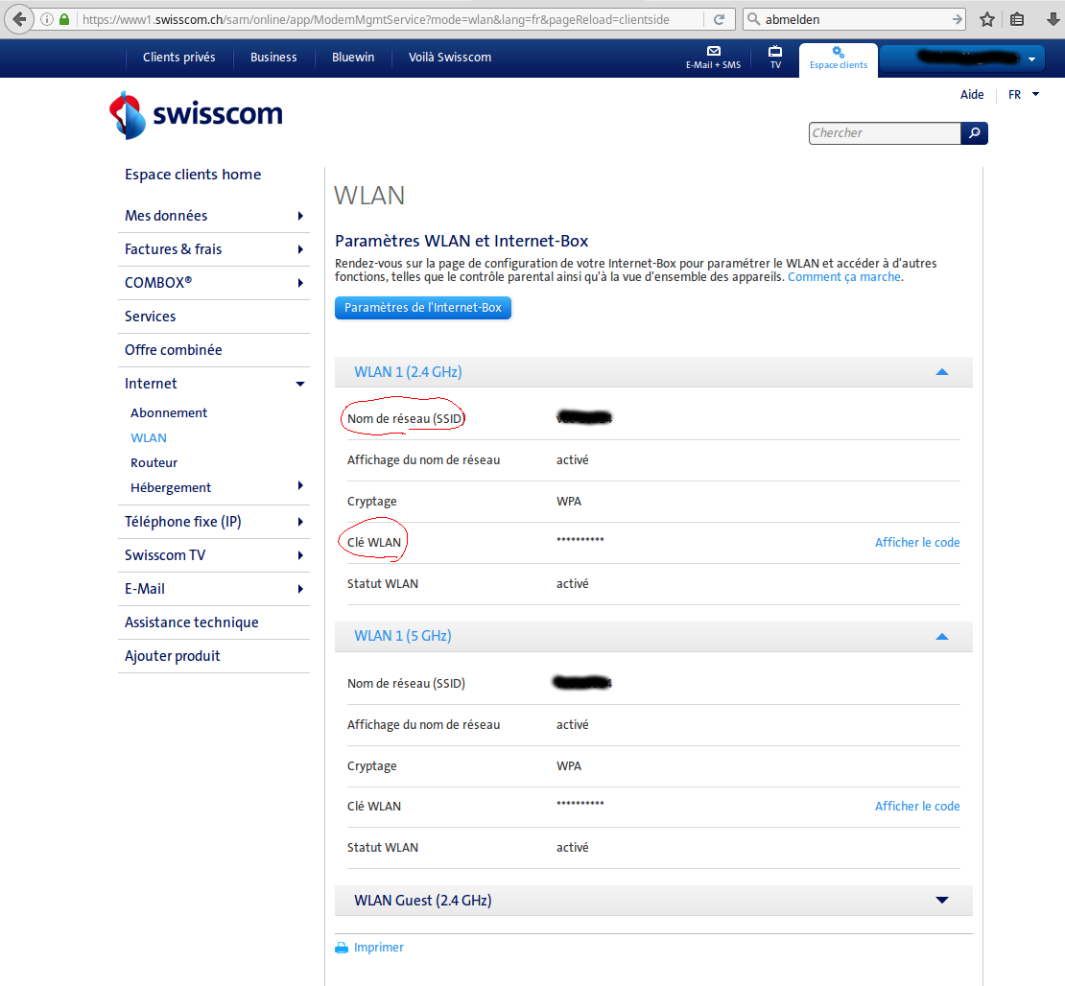
Task: Bookmark this page with the star icon
Action: tap(987, 20)
